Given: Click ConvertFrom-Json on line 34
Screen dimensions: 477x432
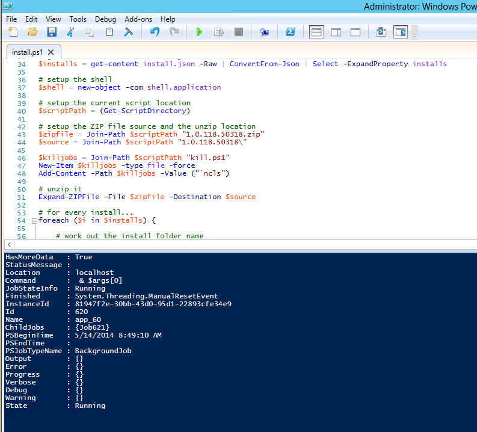Looking at the screenshot, I should 264,64.
